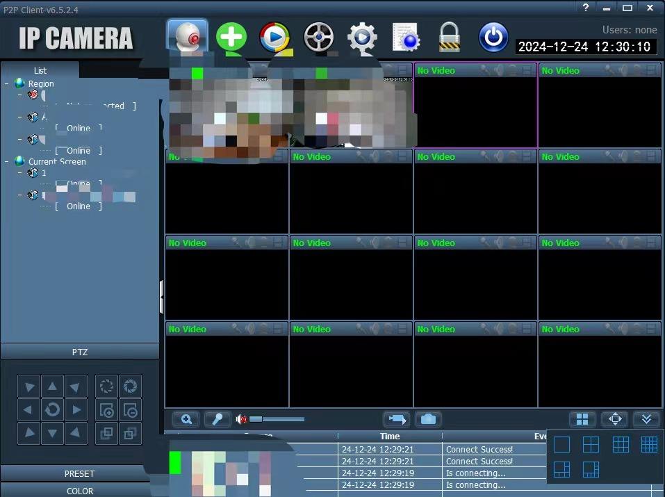Collapse the Region tree node
The width and height of the screenshot is (665, 497).
pyautogui.click(x=7, y=83)
